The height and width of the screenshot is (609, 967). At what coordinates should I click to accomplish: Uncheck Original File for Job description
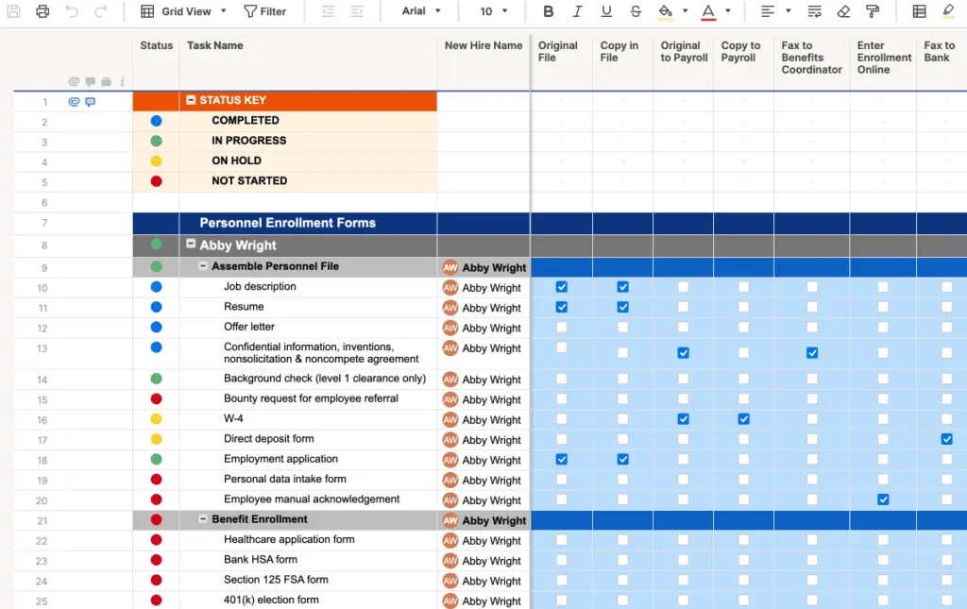(561, 287)
